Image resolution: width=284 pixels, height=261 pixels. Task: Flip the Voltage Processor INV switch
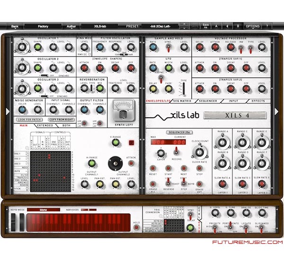pos(241,49)
